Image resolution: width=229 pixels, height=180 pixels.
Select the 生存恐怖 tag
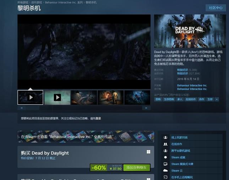pyautogui.click(x=169, y=99)
